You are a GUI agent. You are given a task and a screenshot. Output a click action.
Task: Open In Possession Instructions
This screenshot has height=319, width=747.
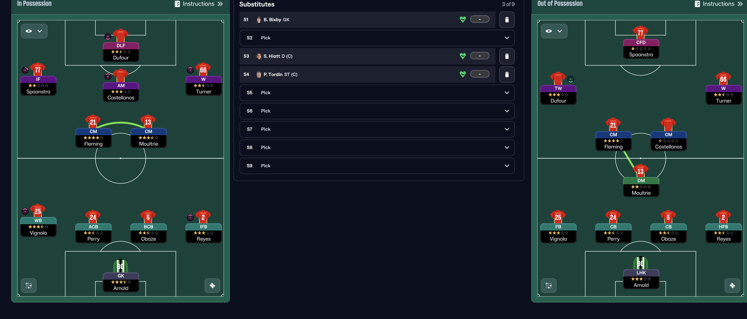(x=199, y=4)
